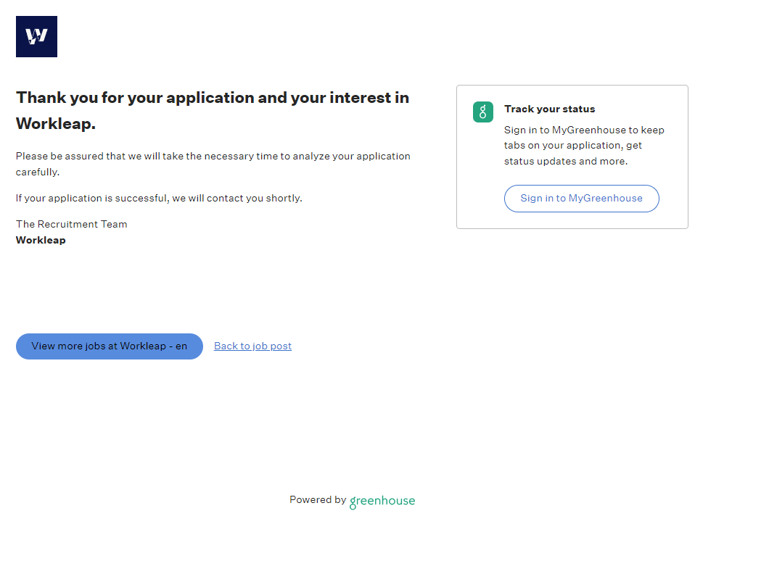Click the 'Powered by' footer text
This screenshot has height=582, width=769.
(x=318, y=500)
